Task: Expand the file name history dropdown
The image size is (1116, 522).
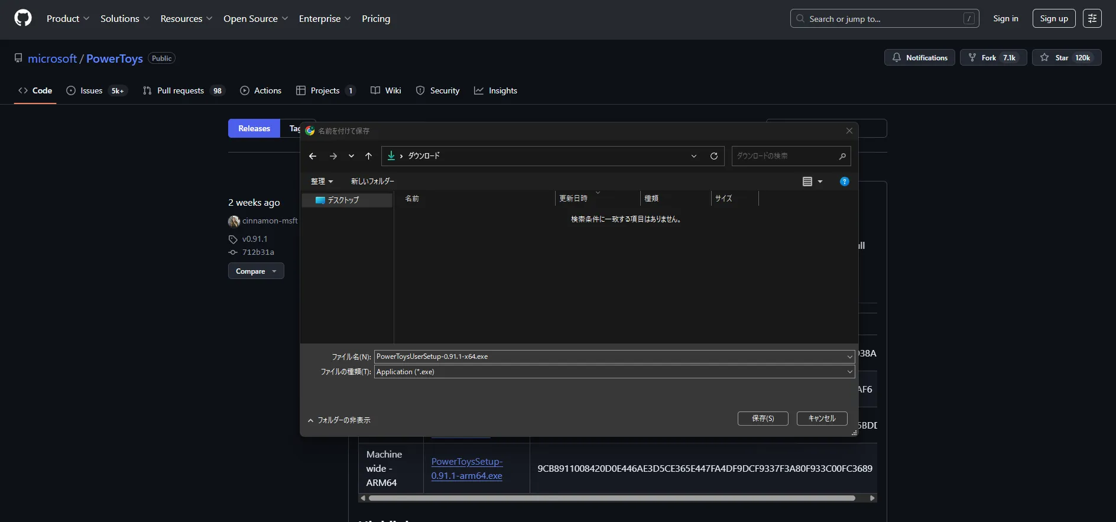Action: tap(850, 356)
